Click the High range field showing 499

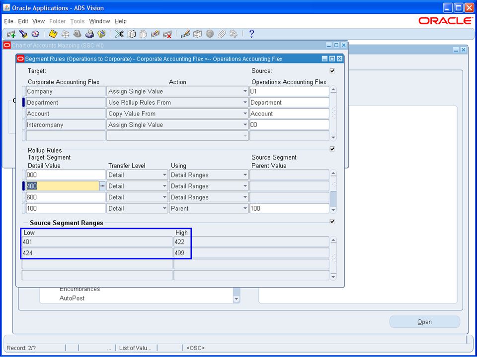(251, 253)
